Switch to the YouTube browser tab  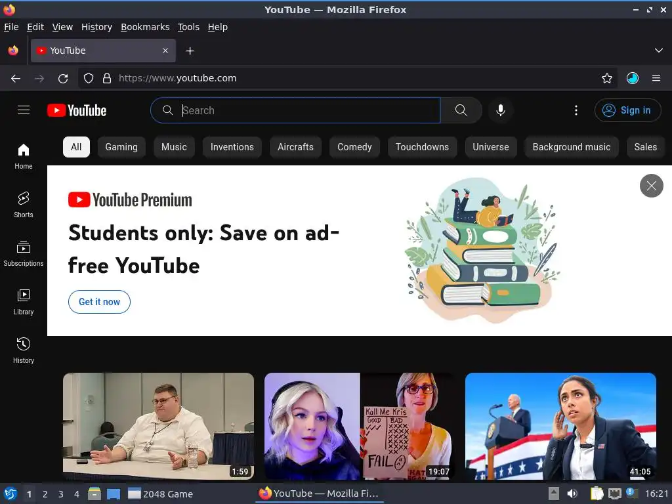tap(103, 51)
